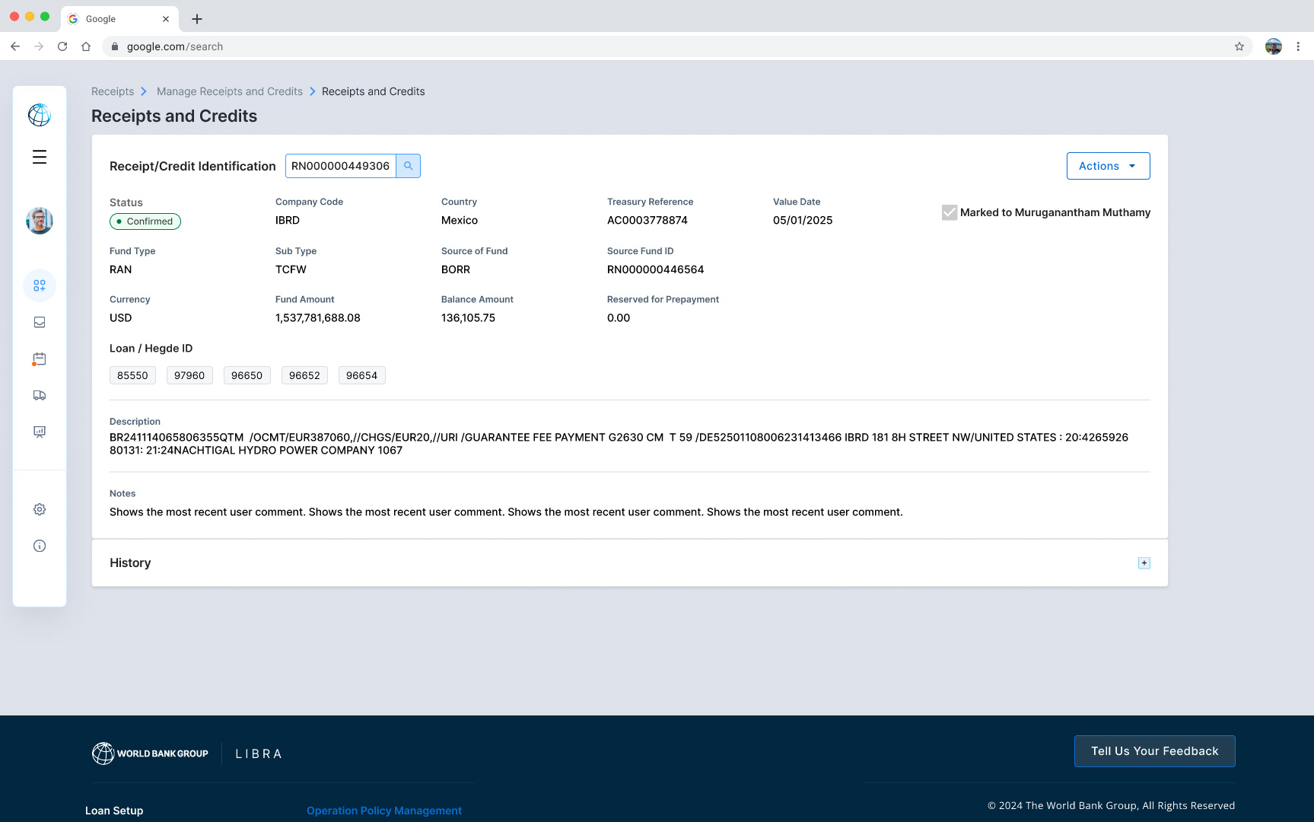Open the presentation chart icon in sidebar

pyautogui.click(x=40, y=432)
